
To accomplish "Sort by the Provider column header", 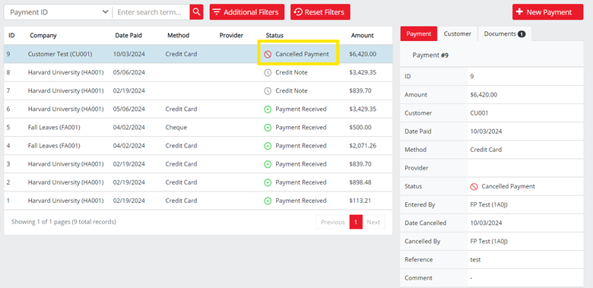I will [x=231, y=36].
